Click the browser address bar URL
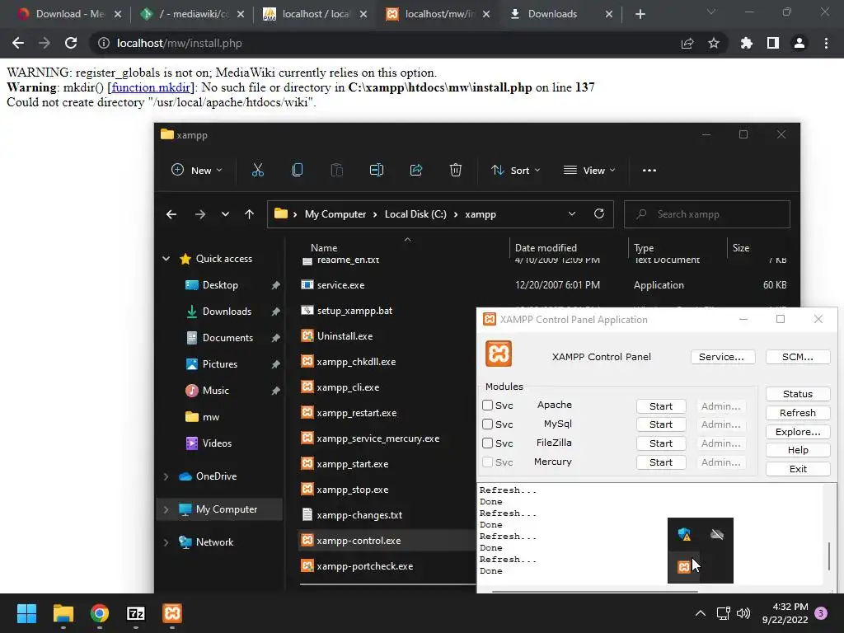 [179, 43]
